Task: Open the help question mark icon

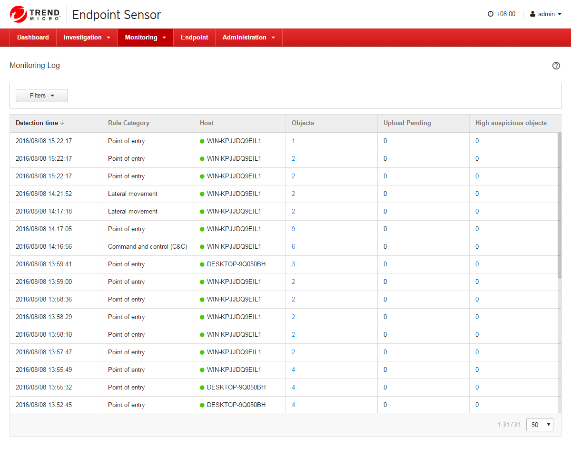Action: 556,66
